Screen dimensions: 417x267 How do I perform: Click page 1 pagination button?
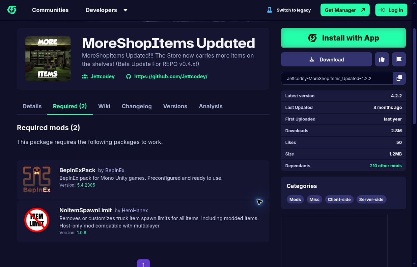[x=143, y=263]
